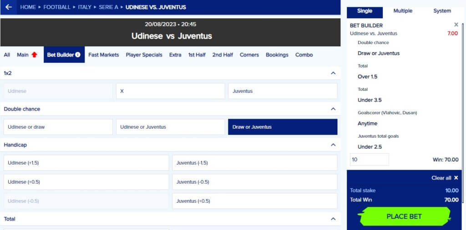Screen dimensions: 466x230
Task: Click the bet slip vertical scrollbar
Action: tap(462, 113)
